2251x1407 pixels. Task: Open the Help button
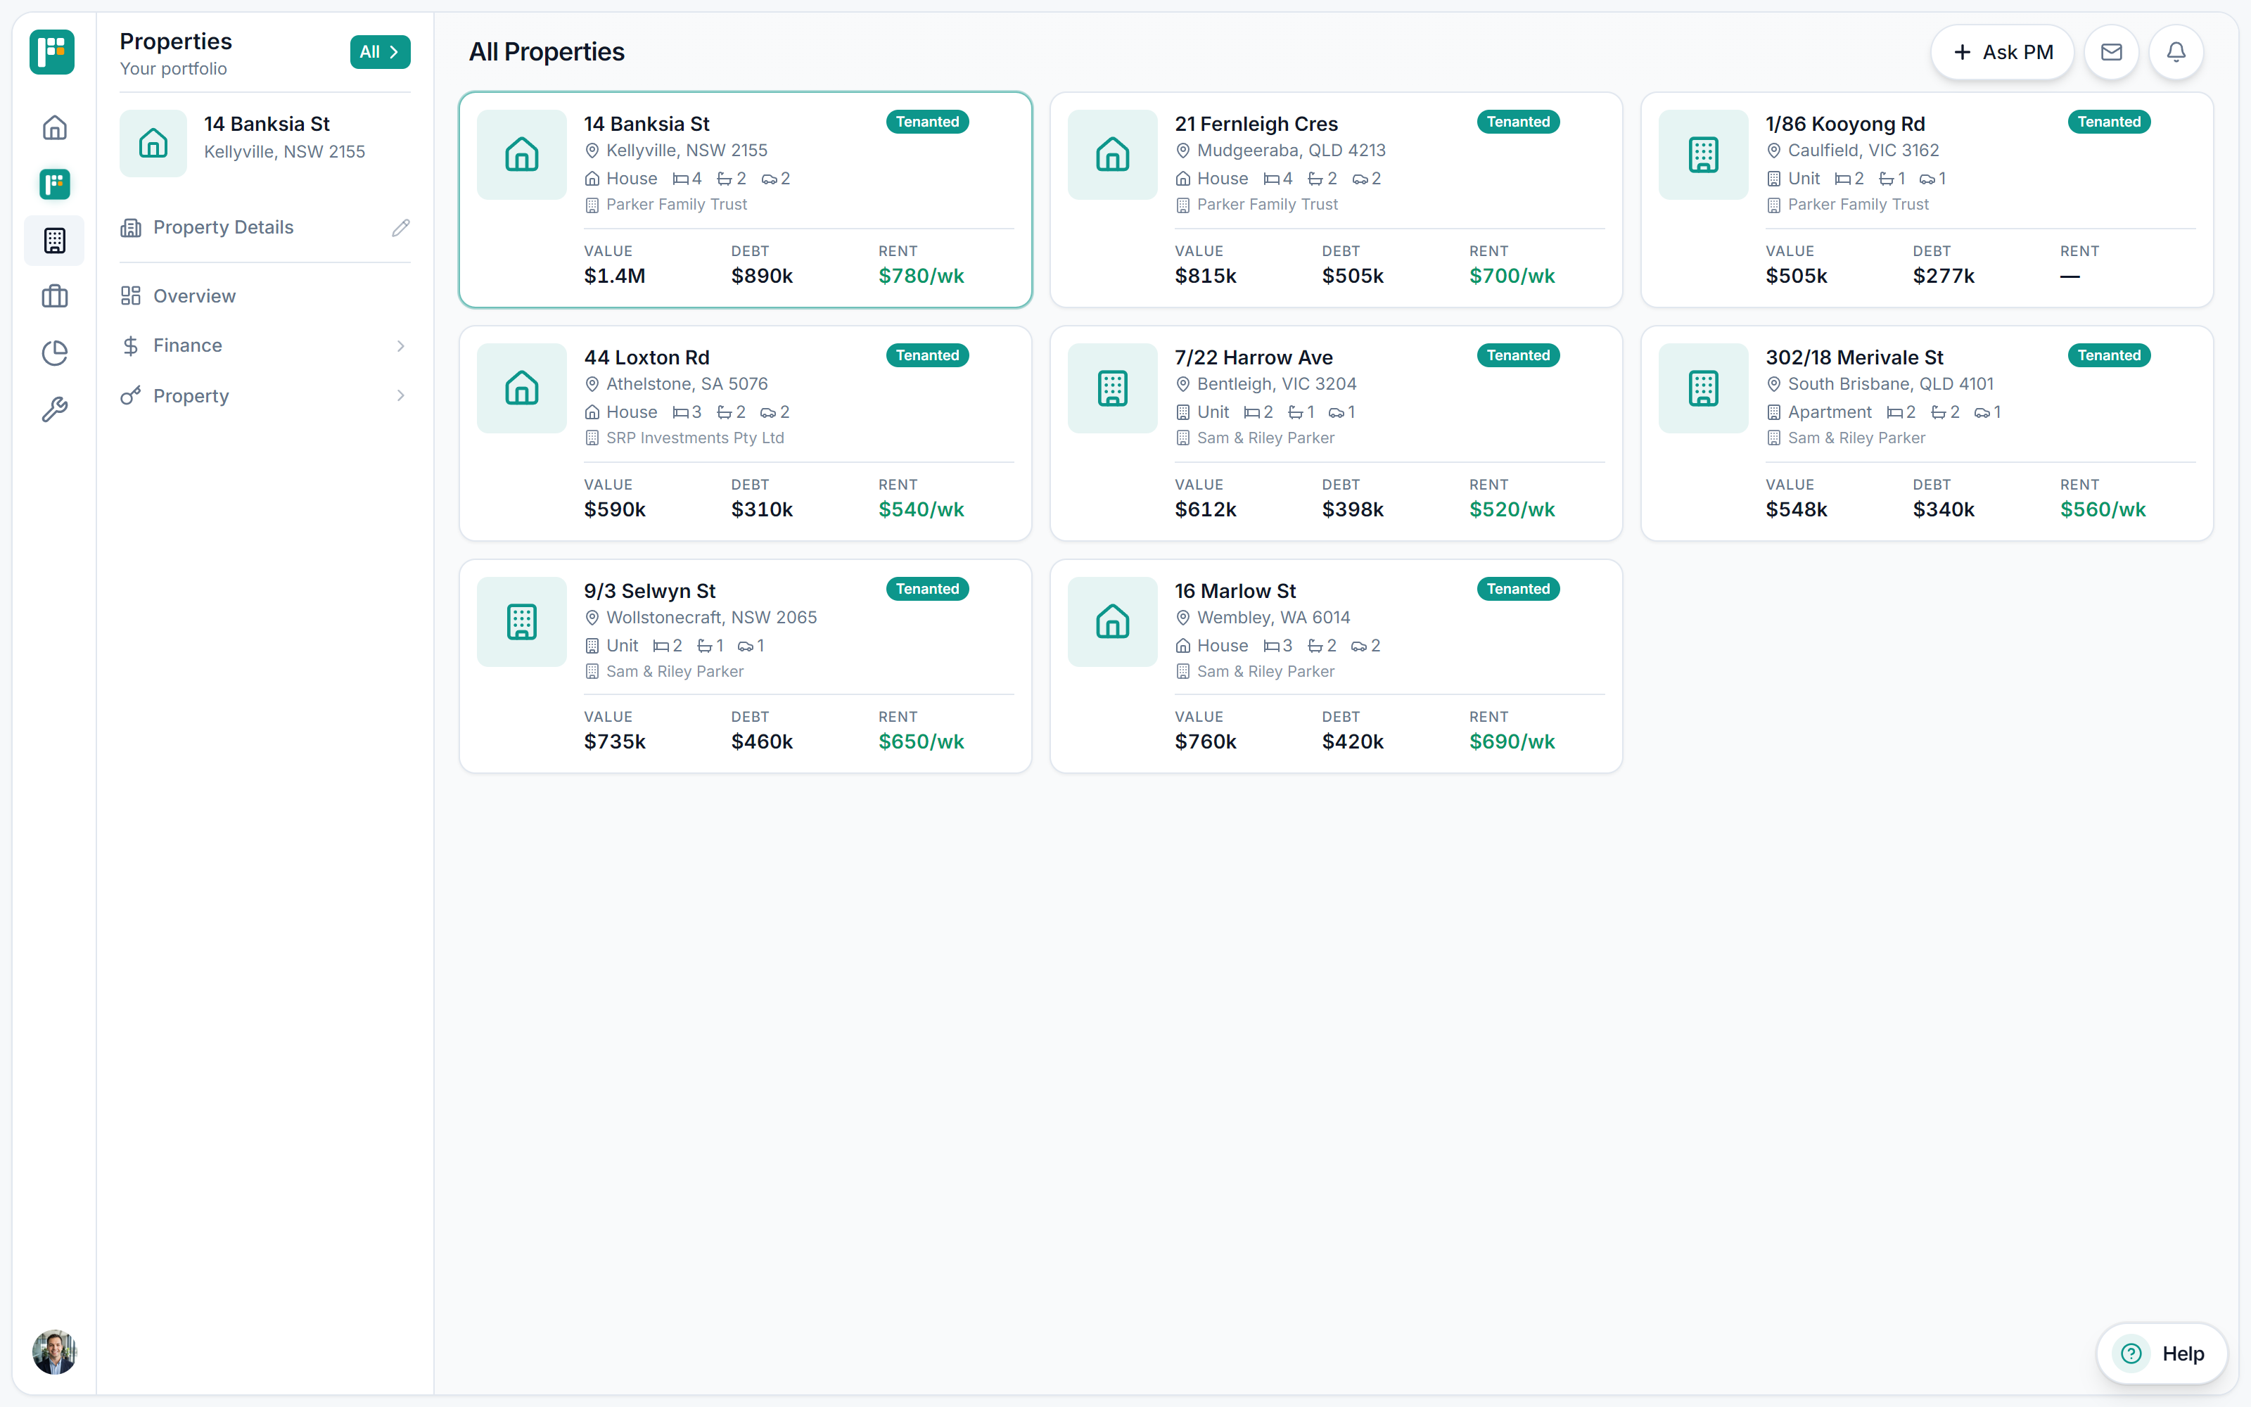2162,1353
